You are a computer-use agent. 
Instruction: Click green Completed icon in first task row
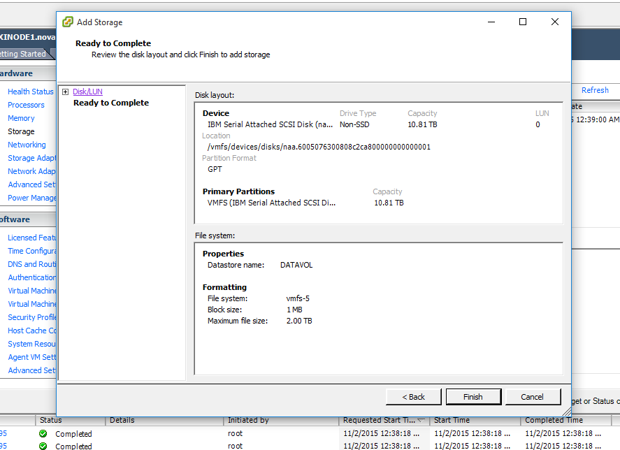pyautogui.click(x=43, y=434)
